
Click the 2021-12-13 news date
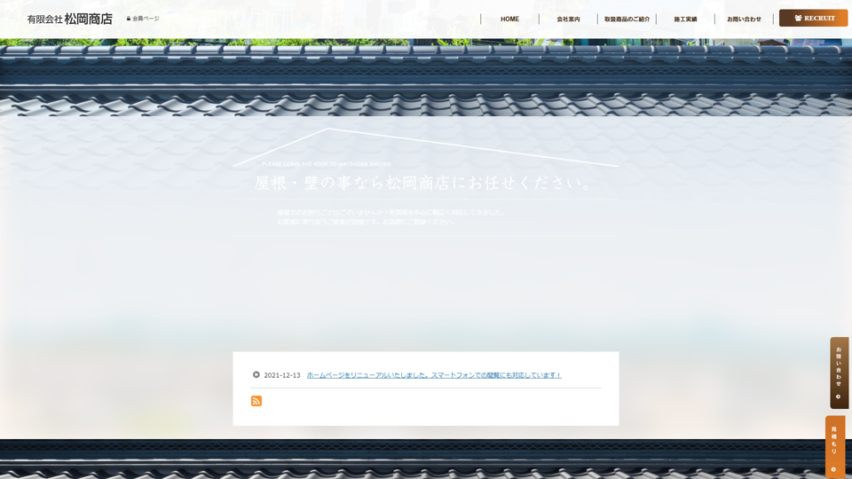(282, 375)
